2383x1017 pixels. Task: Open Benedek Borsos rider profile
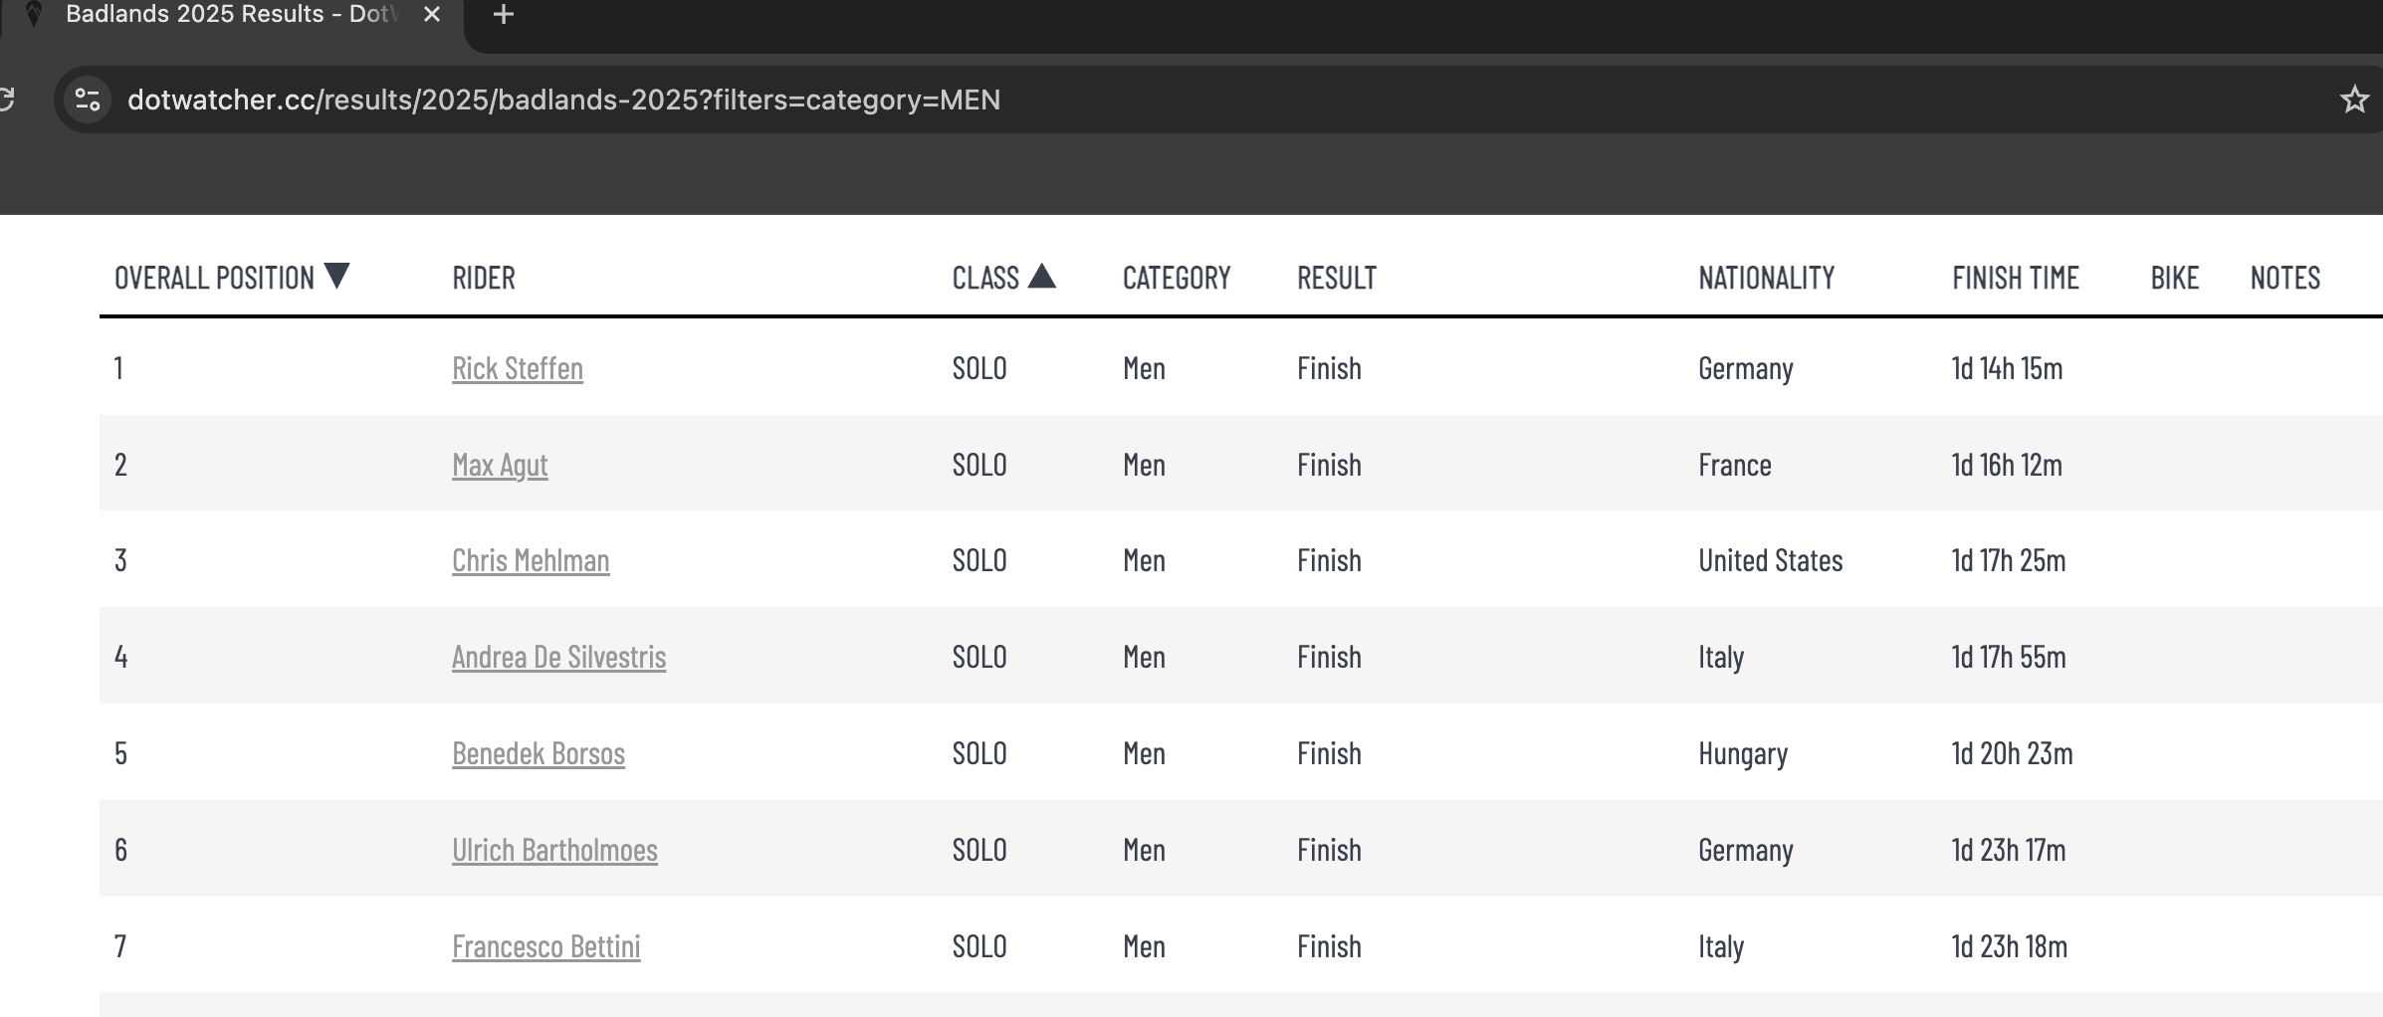(539, 753)
